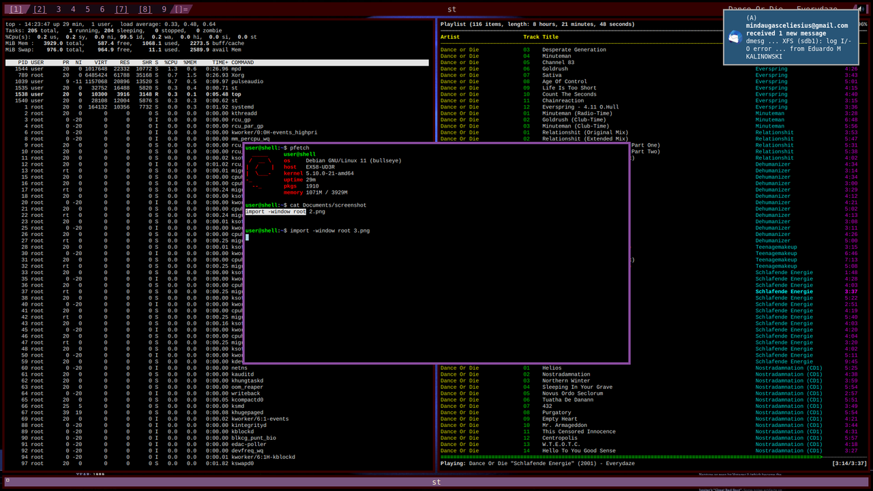The image size is (873, 491).
Task: Click the memory 1071M / 3929M line
Action: (x=316, y=192)
